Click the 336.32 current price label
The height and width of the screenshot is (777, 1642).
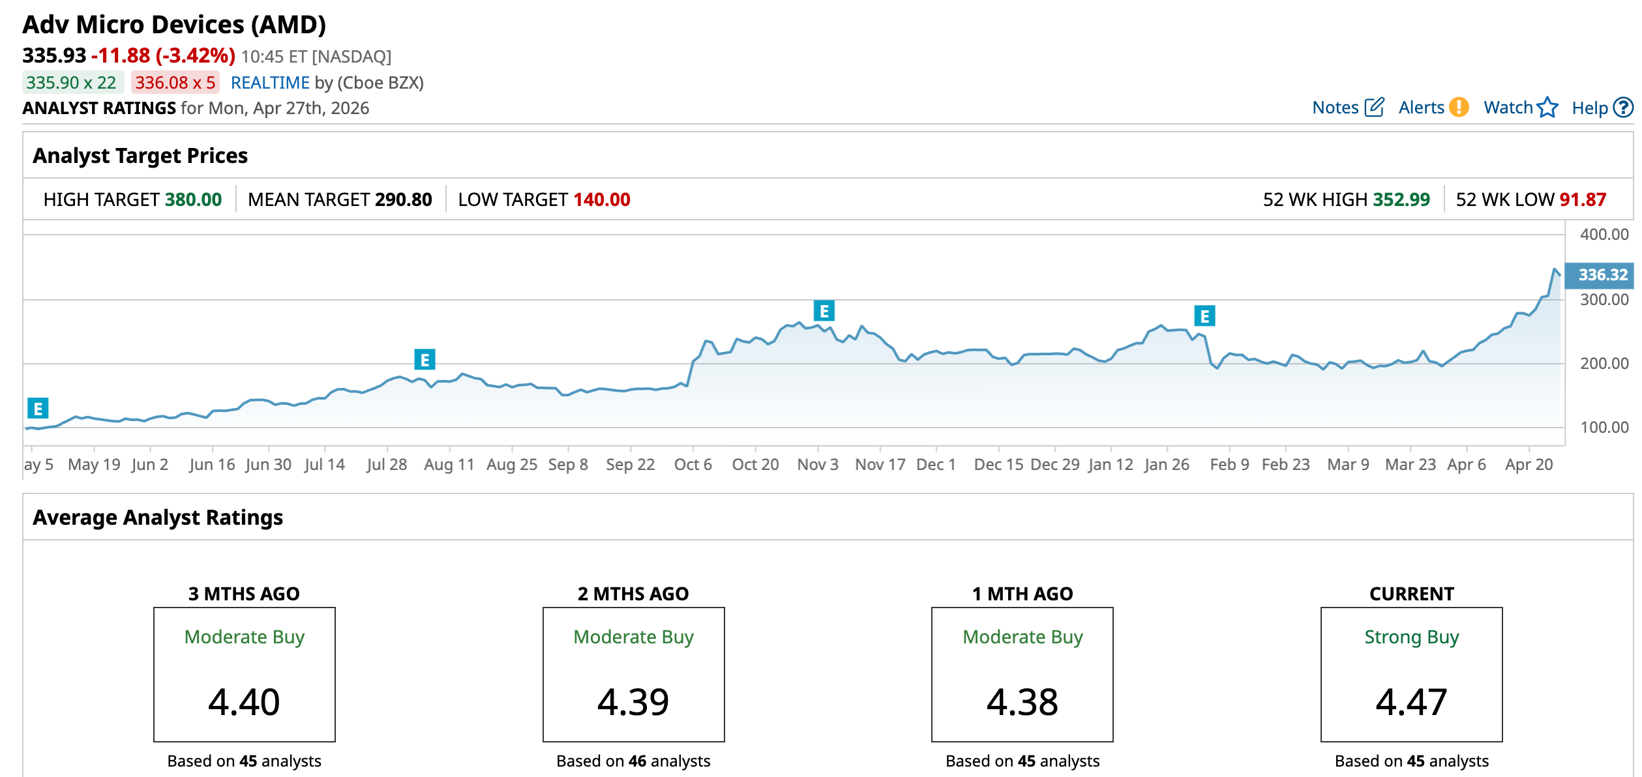(1602, 275)
